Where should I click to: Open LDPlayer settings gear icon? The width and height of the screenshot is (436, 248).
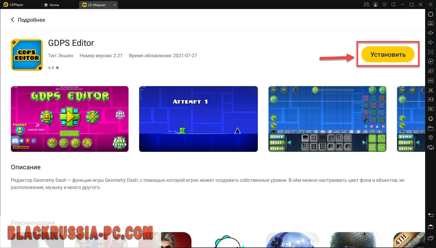coord(431,14)
